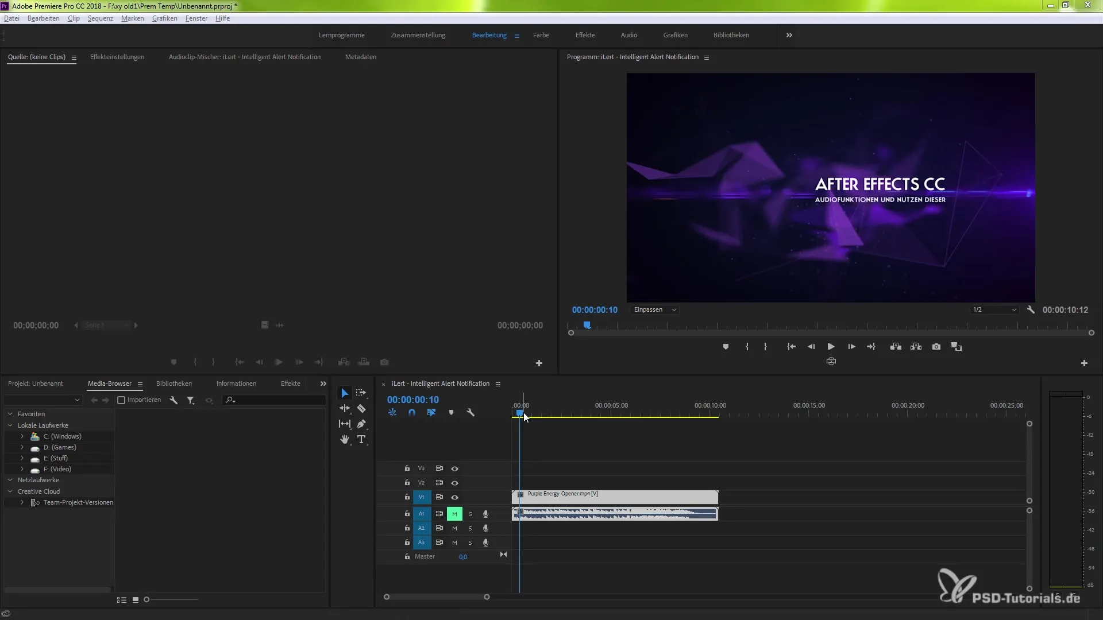1103x620 pixels.
Task: Collapse Creative Cloud tree node
Action: point(10,491)
